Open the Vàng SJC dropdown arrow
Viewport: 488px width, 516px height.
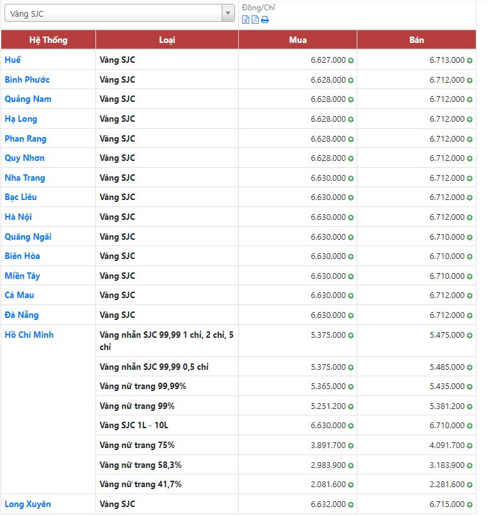click(x=227, y=13)
